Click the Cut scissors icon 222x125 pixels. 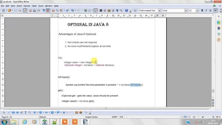53,10
